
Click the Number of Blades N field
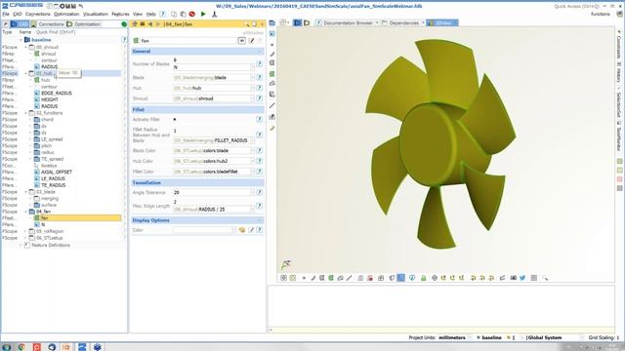pyautogui.click(x=212, y=67)
